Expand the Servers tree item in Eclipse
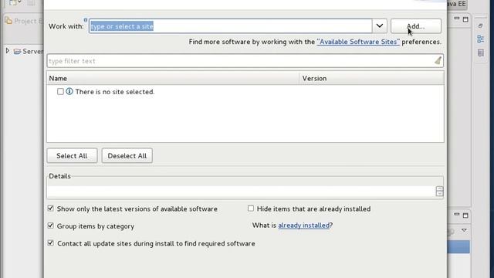Screen dimensions: 494x278 8,51
